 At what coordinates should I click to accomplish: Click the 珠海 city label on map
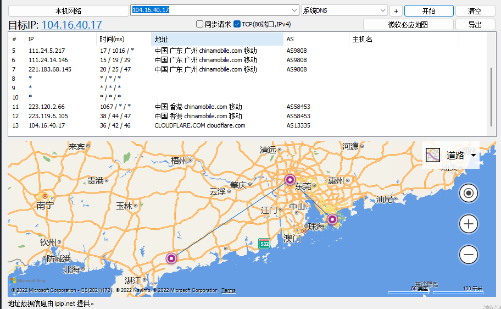click(316, 227)
